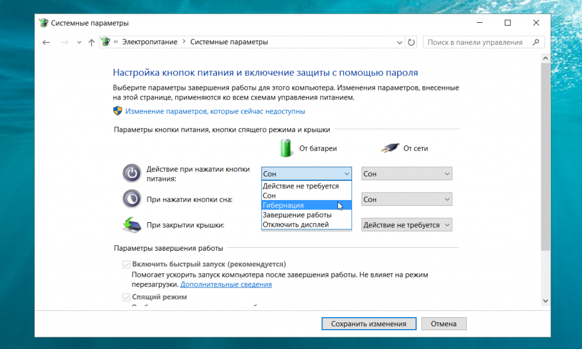Click the Параметры завершения работы section title
The height and width of the screenshot is (349, 582).
[x=168, y=248]
